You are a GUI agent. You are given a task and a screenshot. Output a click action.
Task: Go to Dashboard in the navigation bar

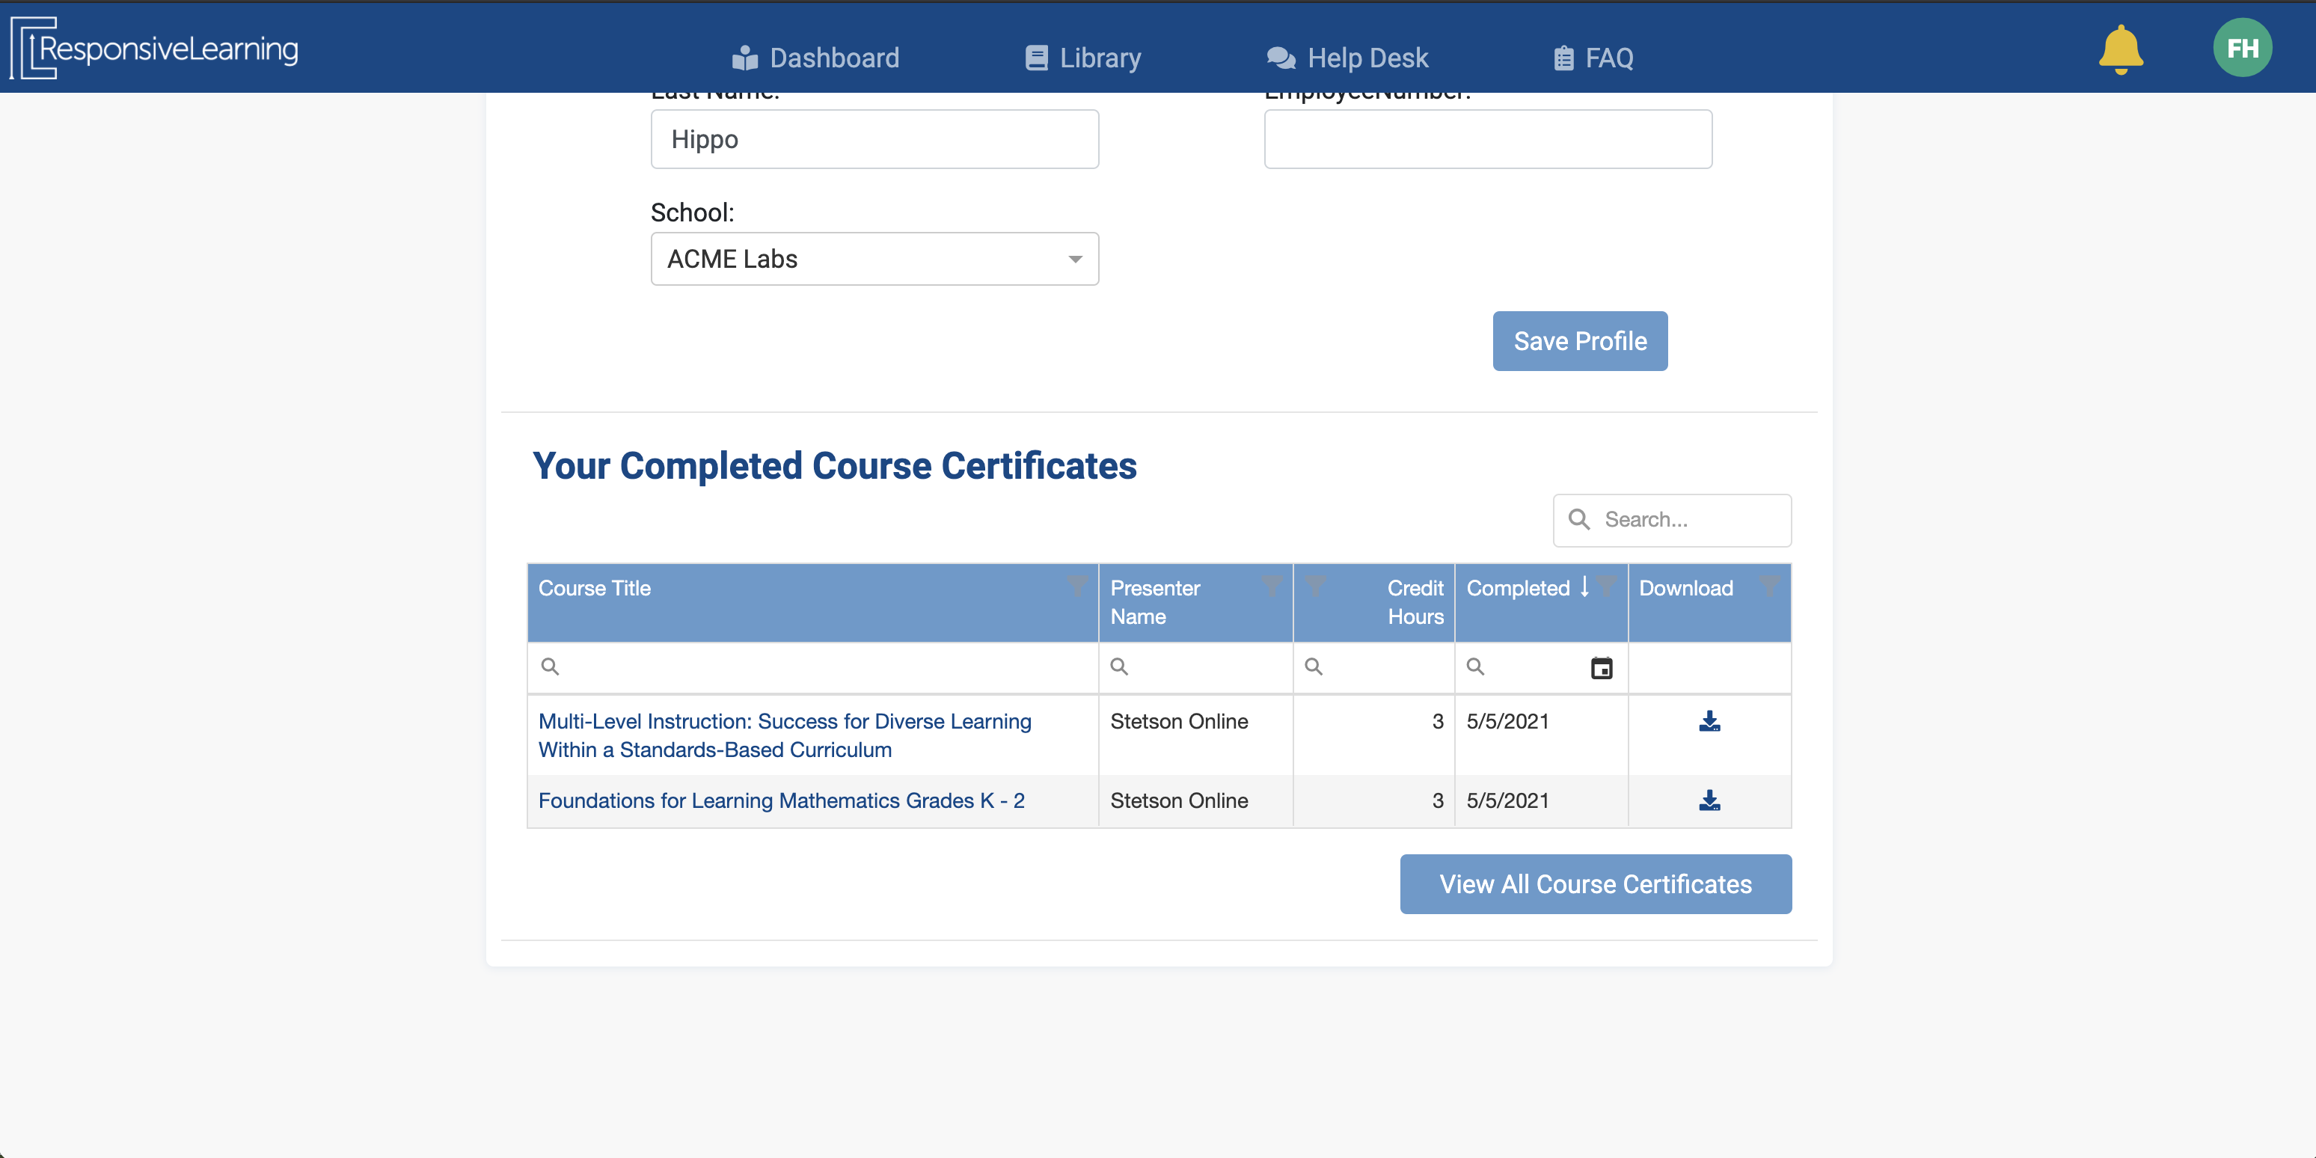(x=815, y=58)
